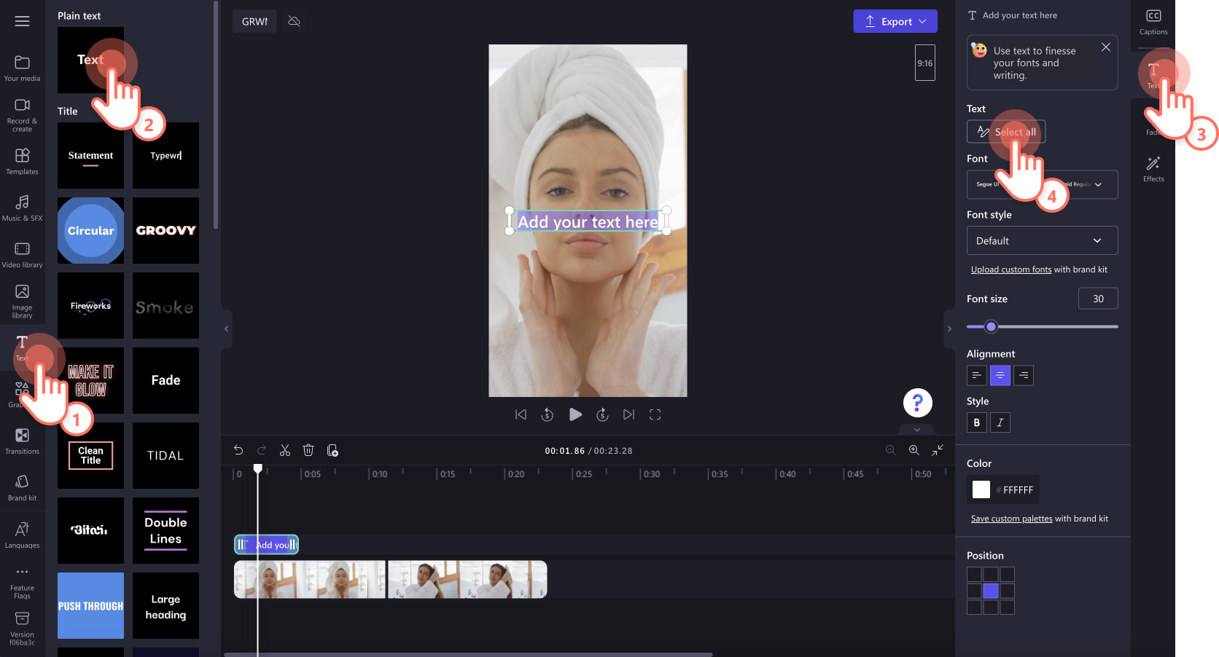1219x657 pixels.
Task: Toggle bold text style
Action: tap(977, 422)
